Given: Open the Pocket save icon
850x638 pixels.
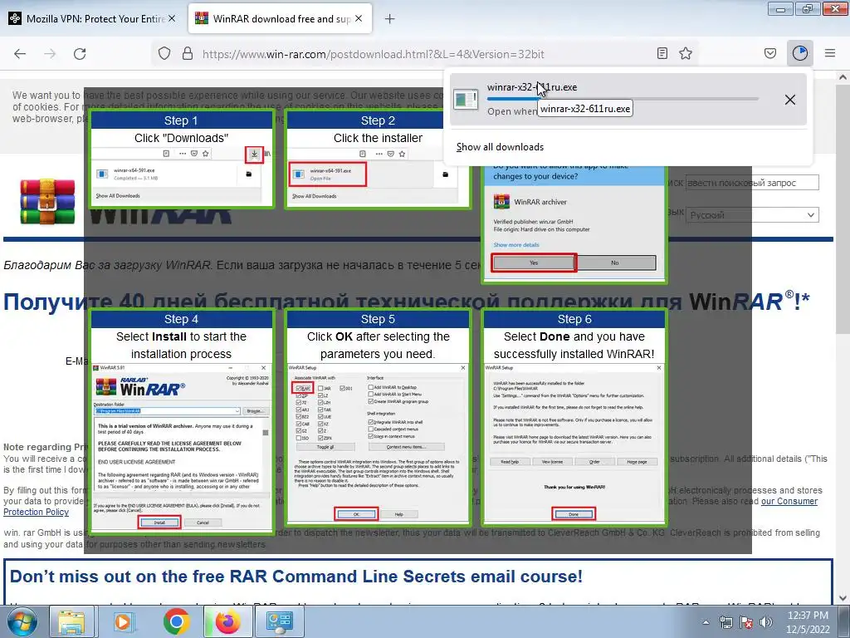Looking at the screenshot, I should pyautogui.click(x=770, y=53).
